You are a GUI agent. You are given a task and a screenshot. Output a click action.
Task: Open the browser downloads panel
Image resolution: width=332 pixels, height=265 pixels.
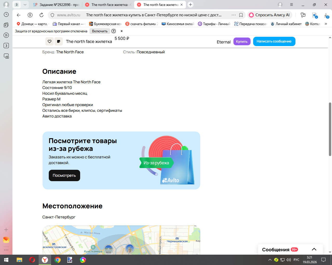[327, 15]
